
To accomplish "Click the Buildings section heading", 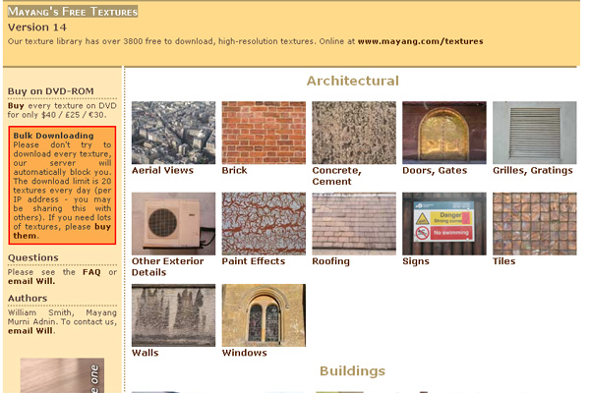I will click(353, 371).
